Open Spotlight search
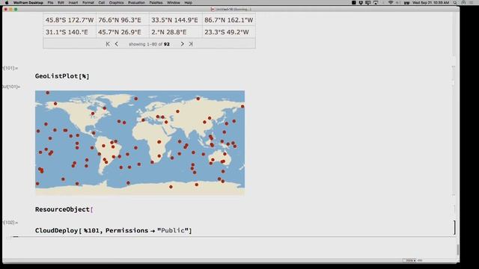 click(455, 2)
